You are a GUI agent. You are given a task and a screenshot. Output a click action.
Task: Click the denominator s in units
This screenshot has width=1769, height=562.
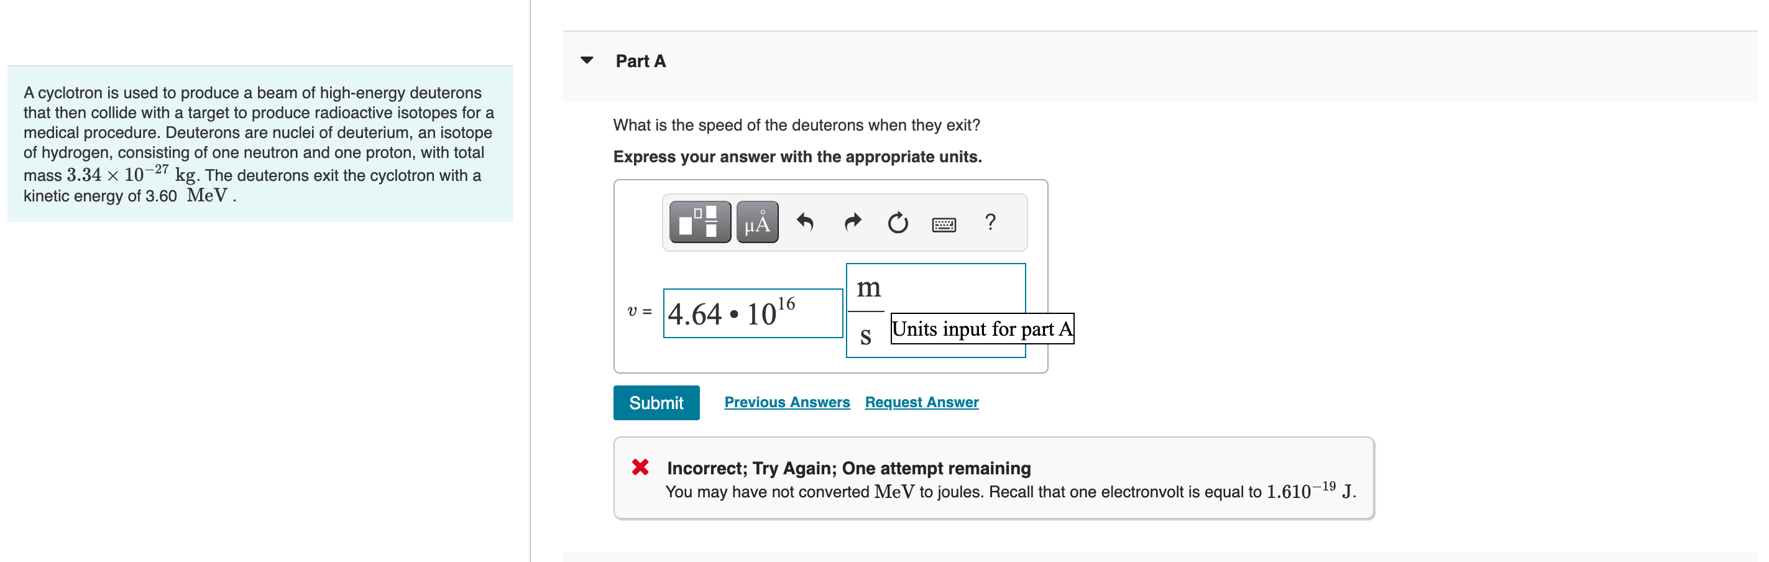(x=865, y=335)
